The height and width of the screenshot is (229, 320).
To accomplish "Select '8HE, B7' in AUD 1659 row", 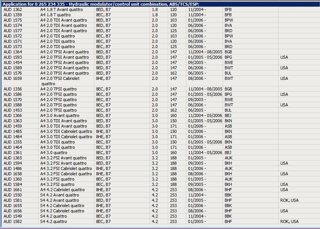I will coord(103,78).
